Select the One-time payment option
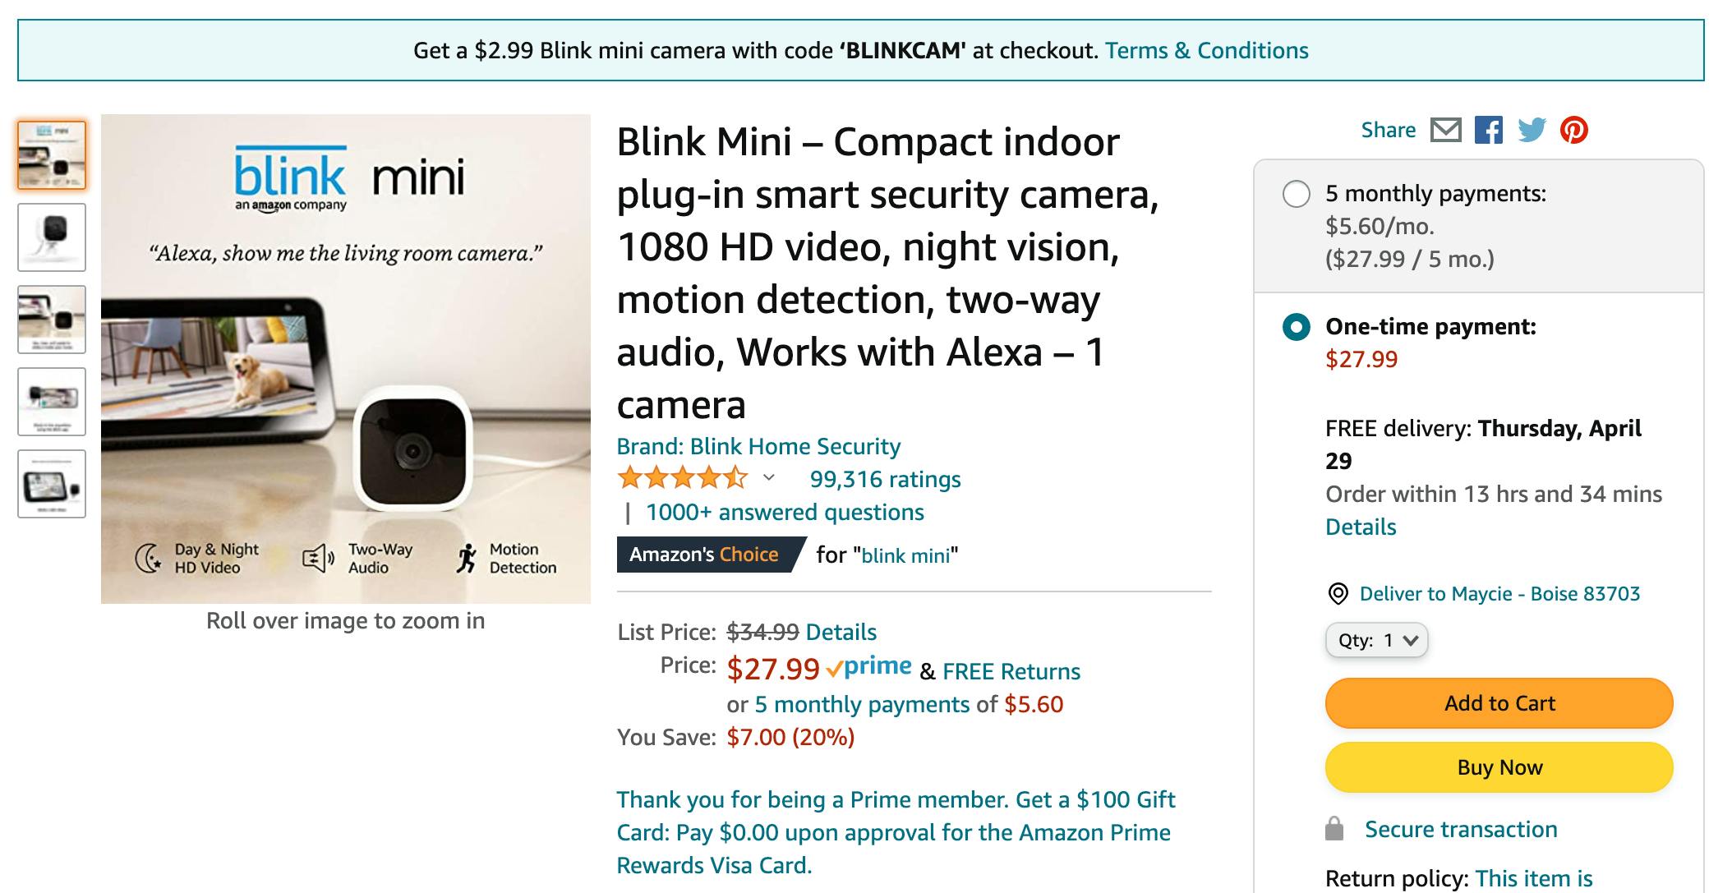1732x893 pixels. click(1297, 327)
